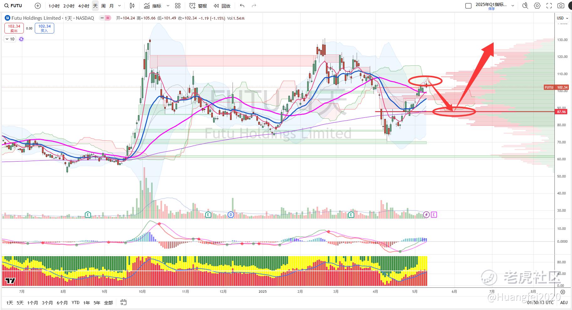Open the candlestick chart type menu
Viewport: 572px width, 310px height.
(132, 6)
